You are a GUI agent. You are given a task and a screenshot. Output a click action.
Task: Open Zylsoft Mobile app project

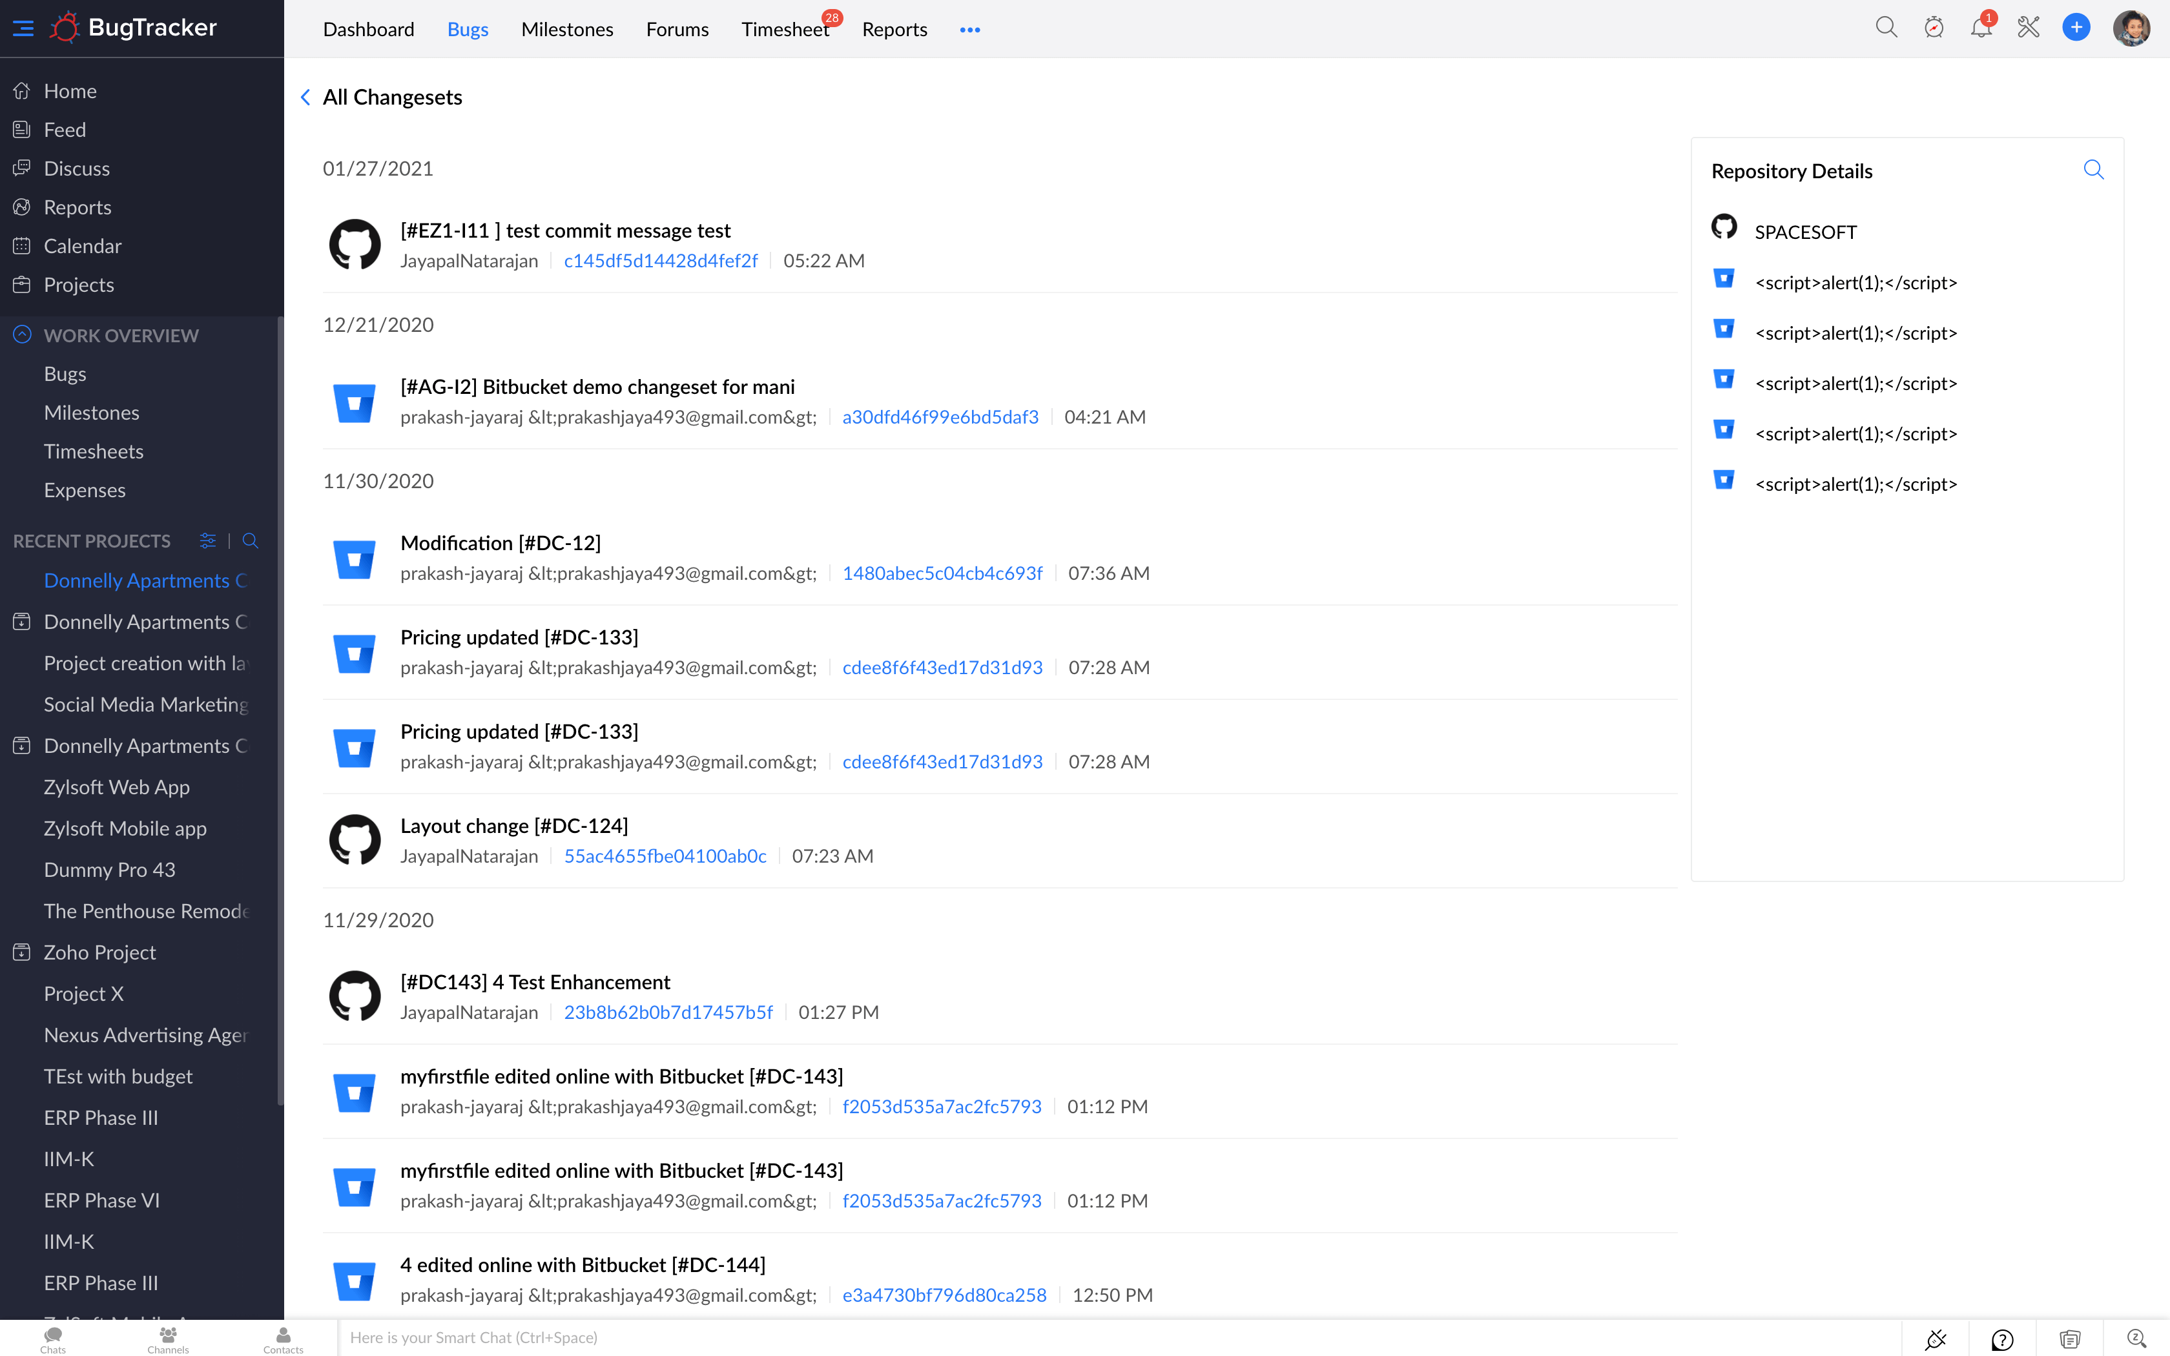tap(125, 828)
